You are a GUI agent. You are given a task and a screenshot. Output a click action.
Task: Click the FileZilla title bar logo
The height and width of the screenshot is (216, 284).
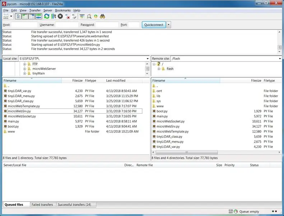pos(4,4)
